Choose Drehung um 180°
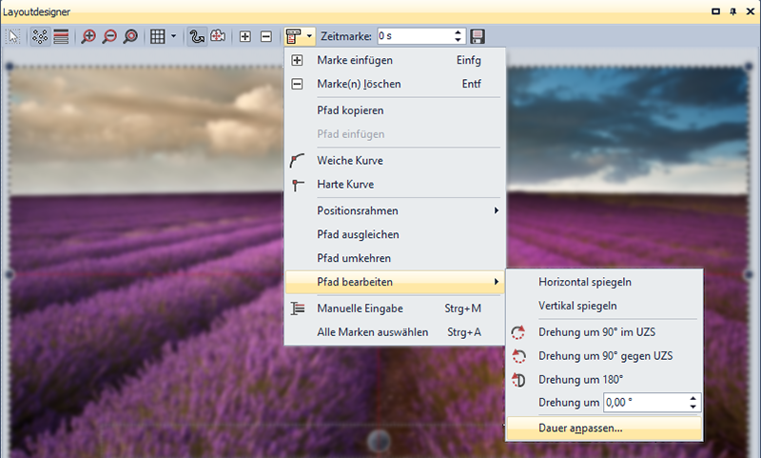This screenshot has width=761, height=458. tap(604, 380)
